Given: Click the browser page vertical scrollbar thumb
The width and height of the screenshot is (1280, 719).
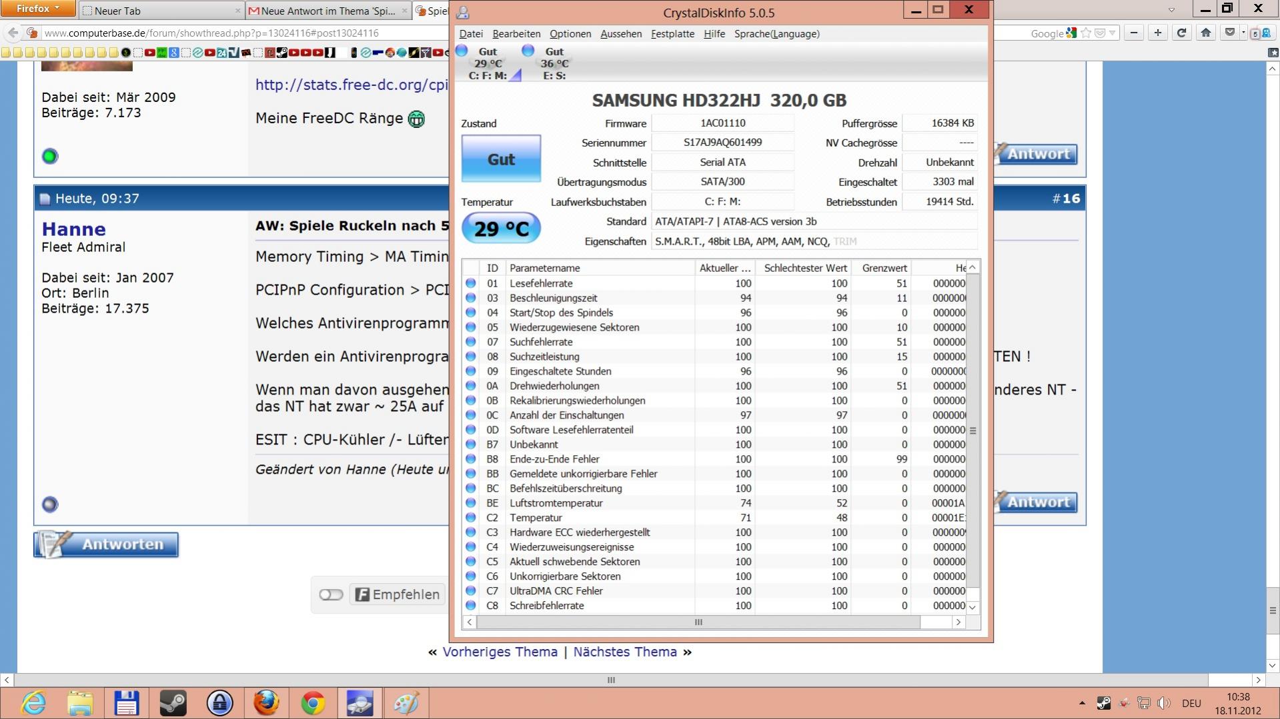Looking at the screenshot, I should [x=1272, y=610].
